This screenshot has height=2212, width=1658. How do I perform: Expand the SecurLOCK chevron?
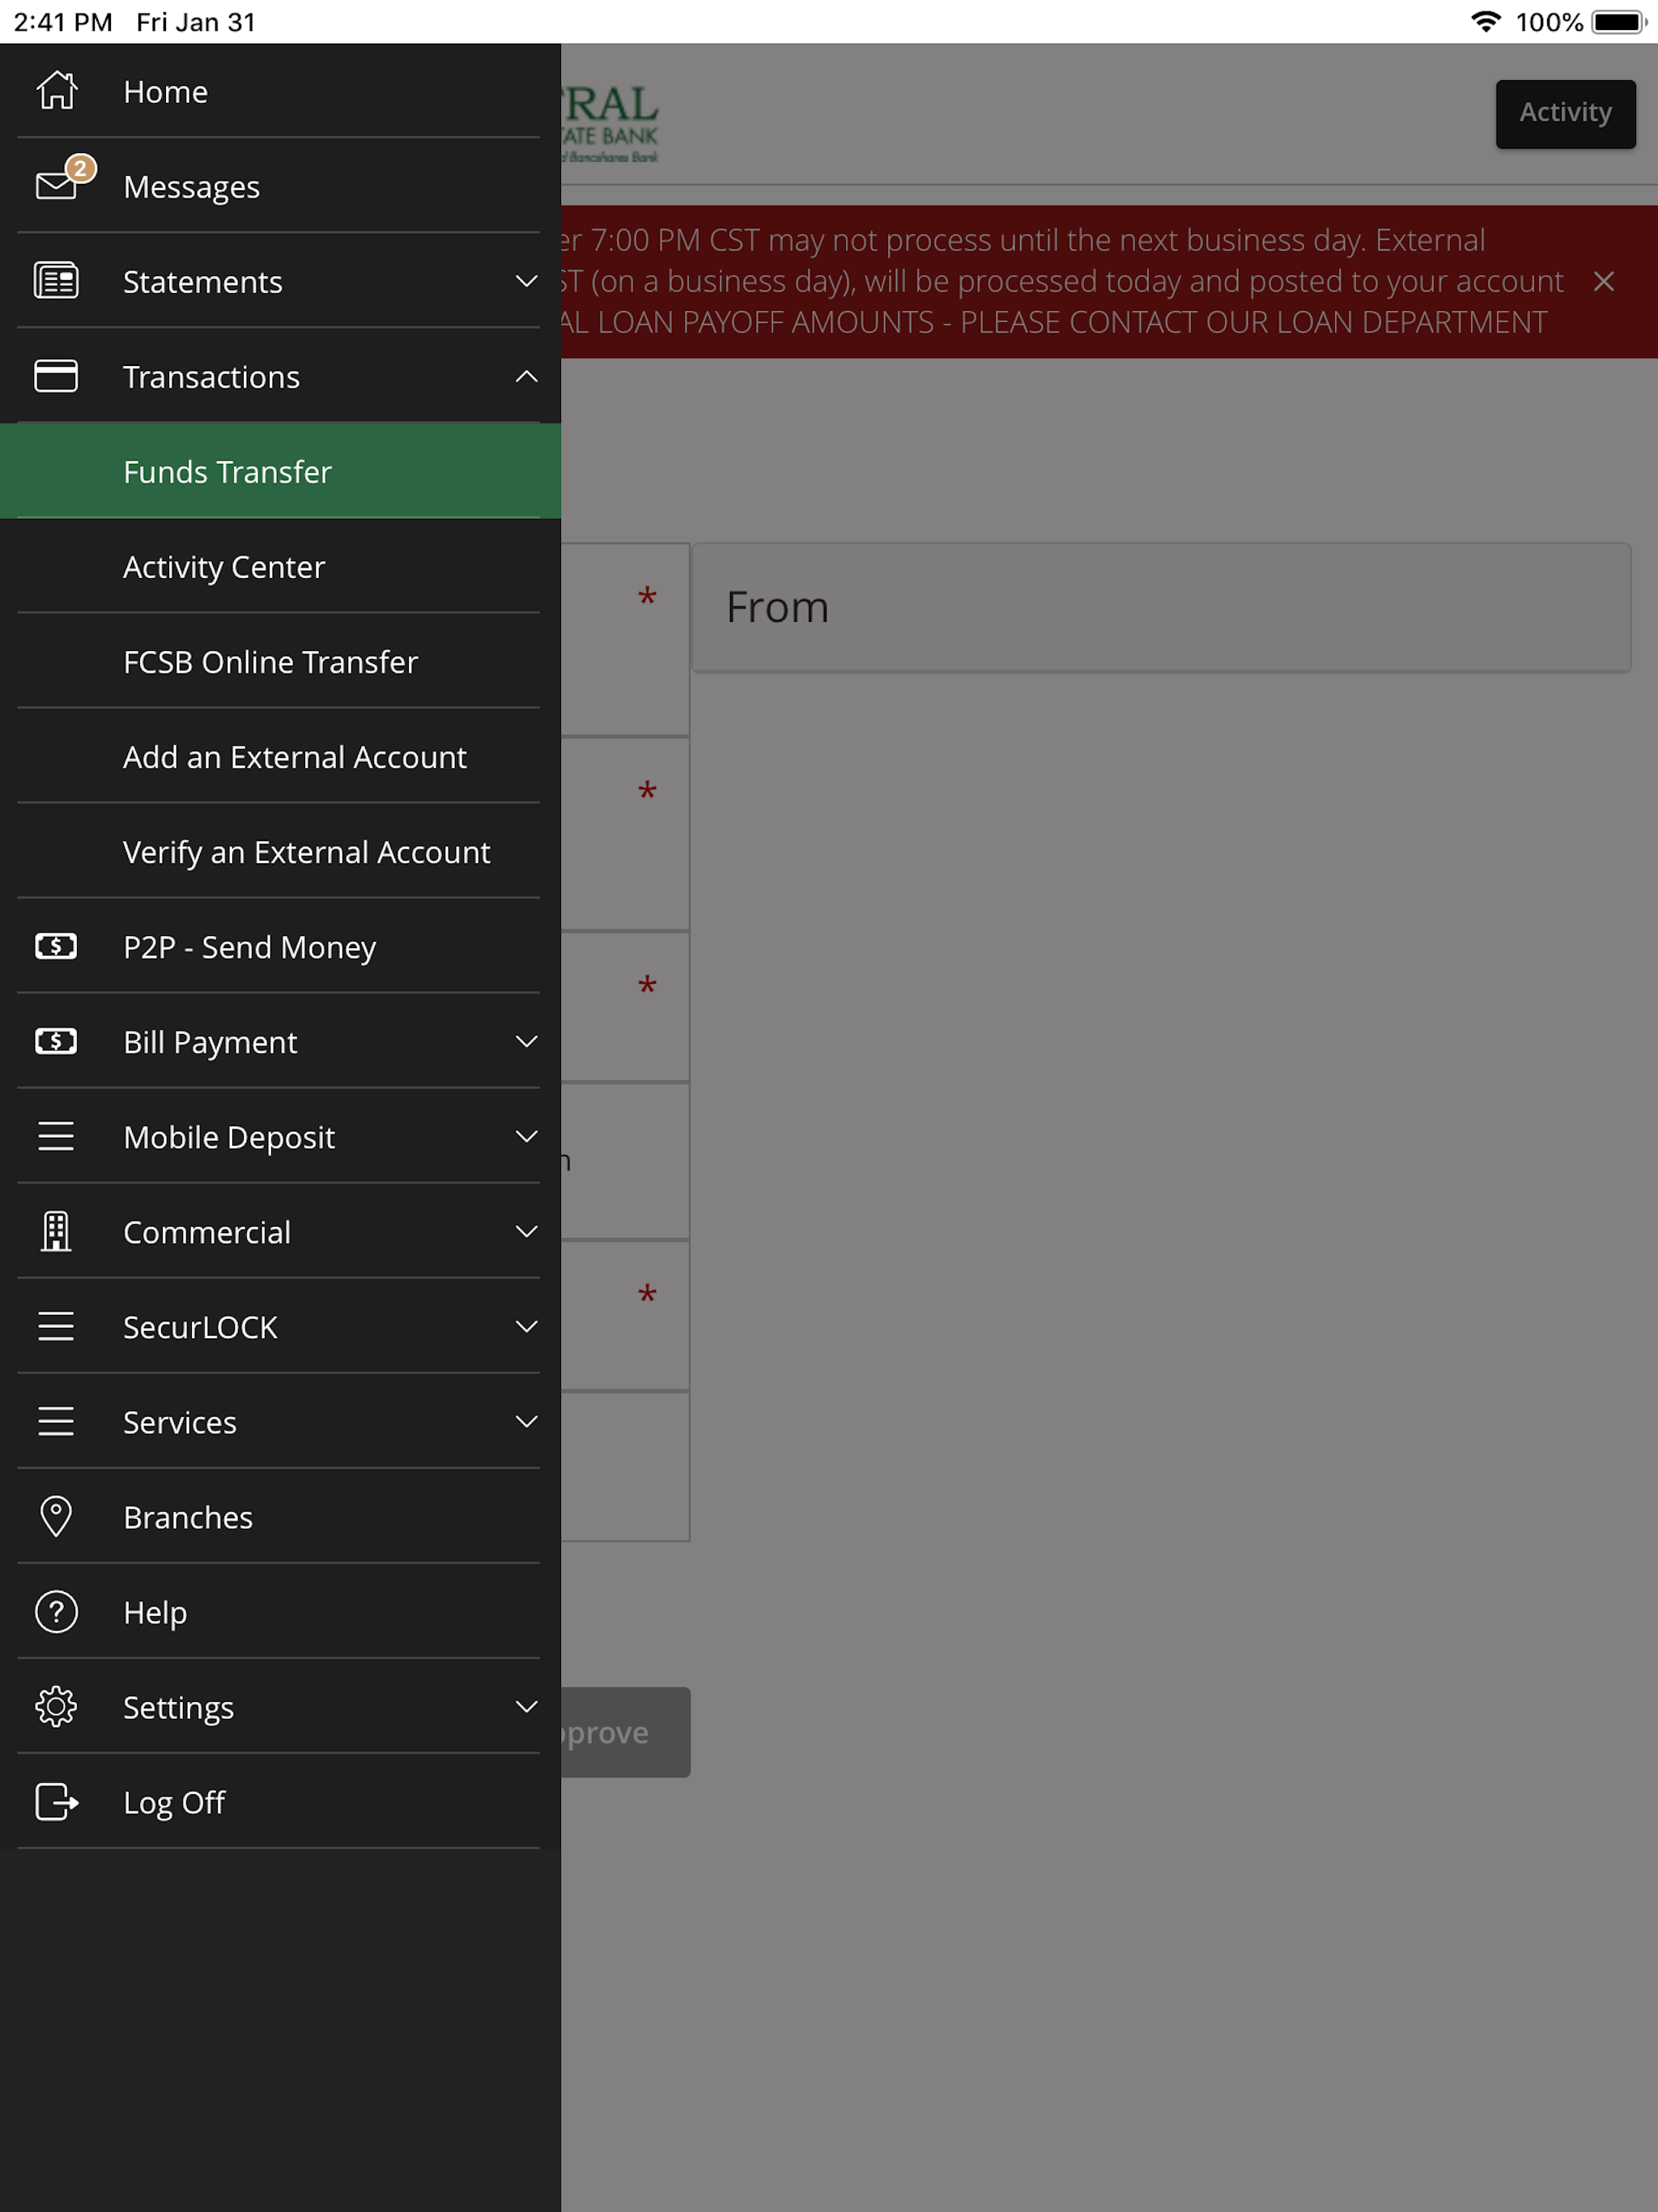tap(526, 1326)
